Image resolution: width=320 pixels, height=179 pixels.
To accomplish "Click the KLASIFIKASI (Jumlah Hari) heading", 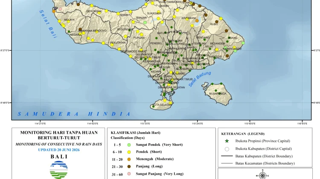I will pyautogui.click(x=136, y=133).
